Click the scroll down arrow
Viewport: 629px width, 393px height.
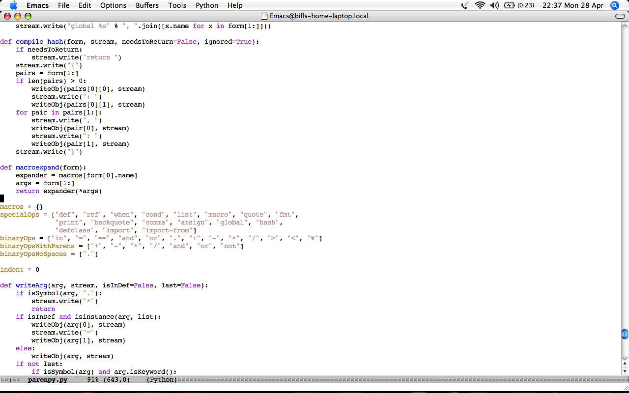(625, 371)
